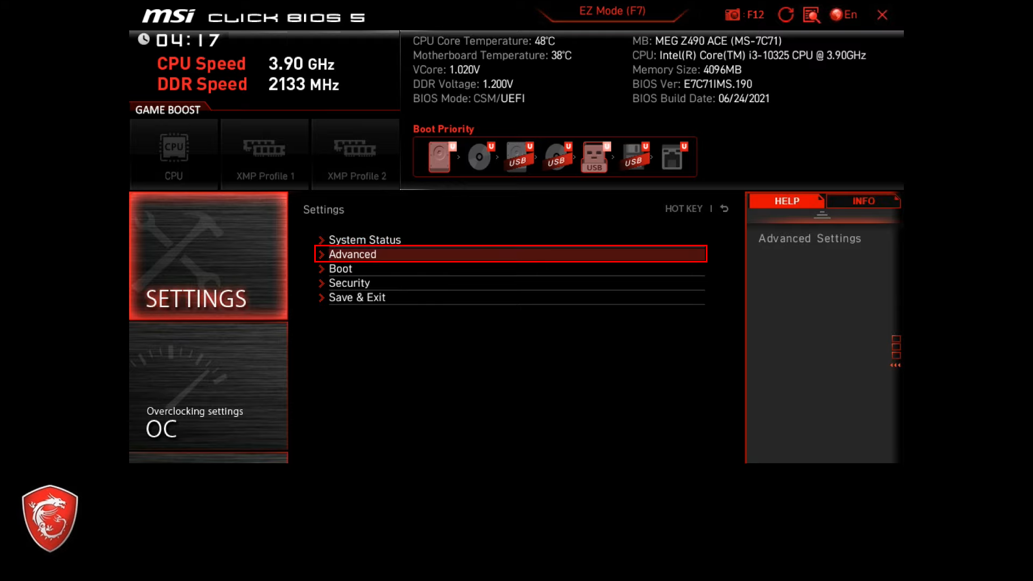Viewport: 1033px width, 581px height.
Task: Enable XMP Profile 2
Action: point(356,154)
